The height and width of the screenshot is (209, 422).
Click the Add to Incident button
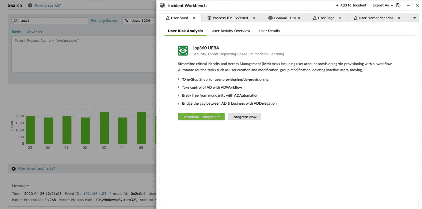tap(351, 5)
